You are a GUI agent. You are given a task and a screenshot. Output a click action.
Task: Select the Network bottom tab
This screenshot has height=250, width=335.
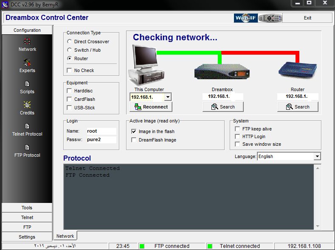point(65,236)
